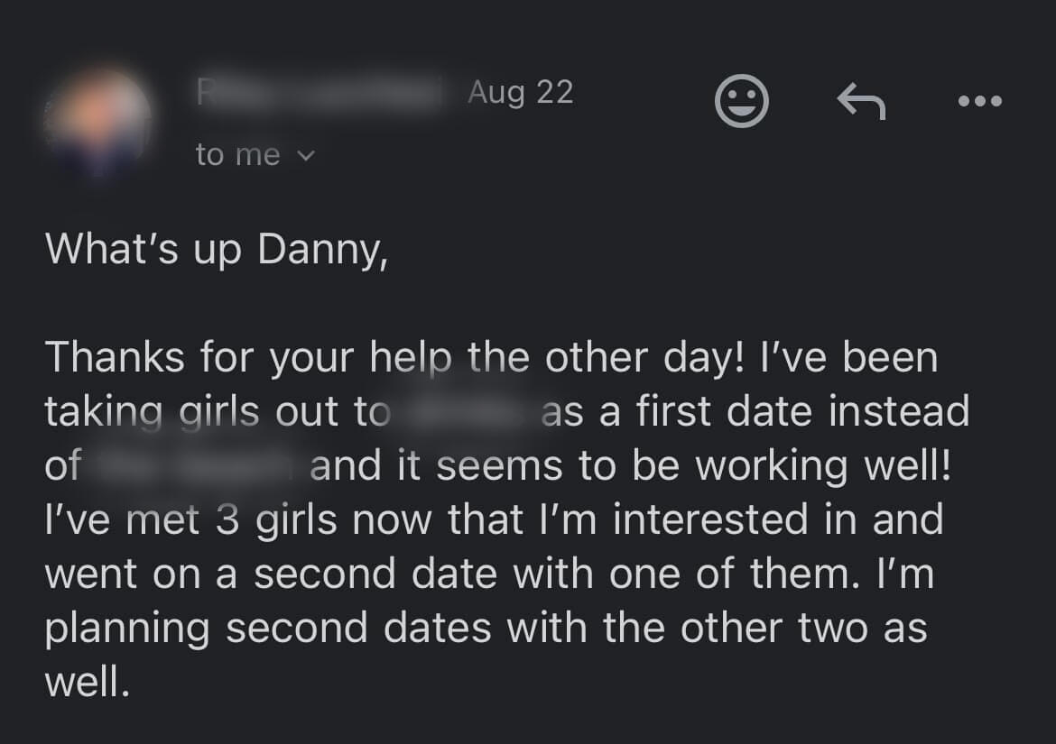Open the three-dot more options menu
Image resolution: width=1056 pixels, height=744 pixels.
[x=980, y=101]
